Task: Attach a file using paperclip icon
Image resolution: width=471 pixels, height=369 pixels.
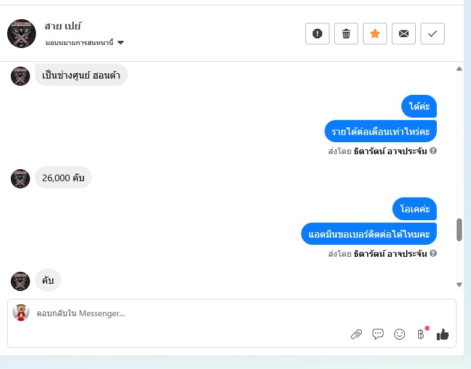Action: tap(356, 334)
